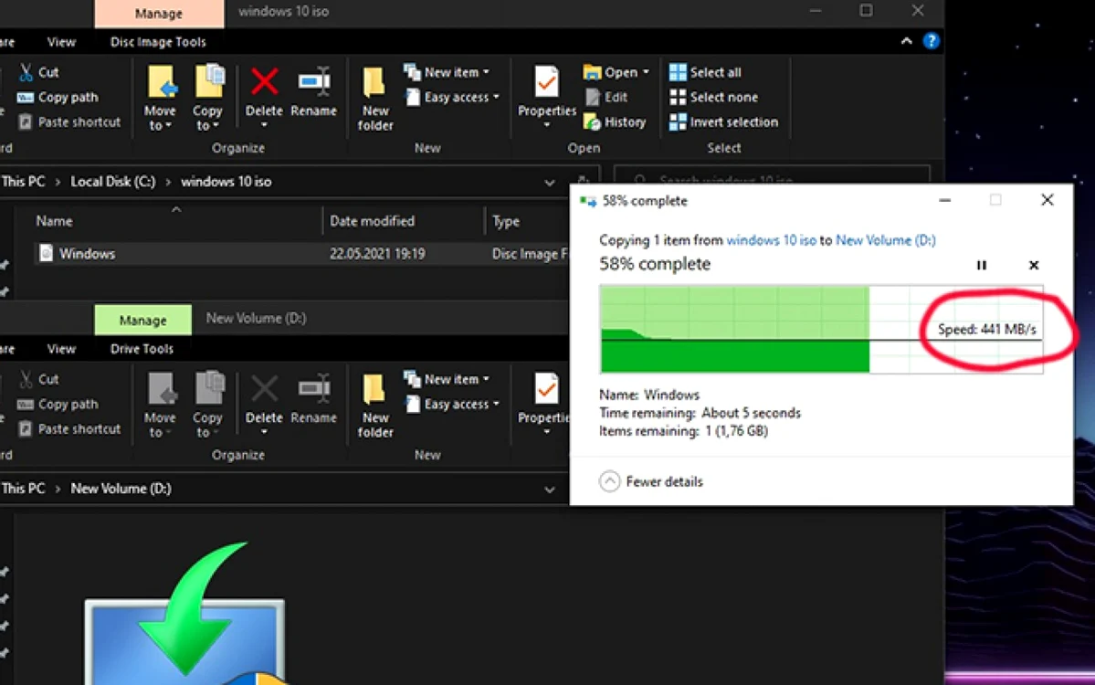Viewport: 1095px width, 685px height.
Task: Click Copy path in New Volume (D:) window
Action: [58, 405]
